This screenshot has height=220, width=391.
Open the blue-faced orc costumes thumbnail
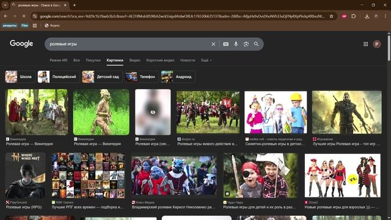[x=174, y=175]
